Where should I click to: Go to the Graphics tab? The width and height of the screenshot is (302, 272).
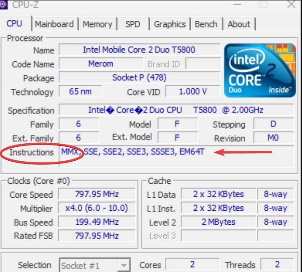point(169,24)
